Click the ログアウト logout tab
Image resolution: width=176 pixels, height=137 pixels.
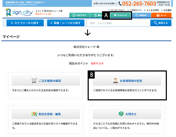(x=80, y=15)
